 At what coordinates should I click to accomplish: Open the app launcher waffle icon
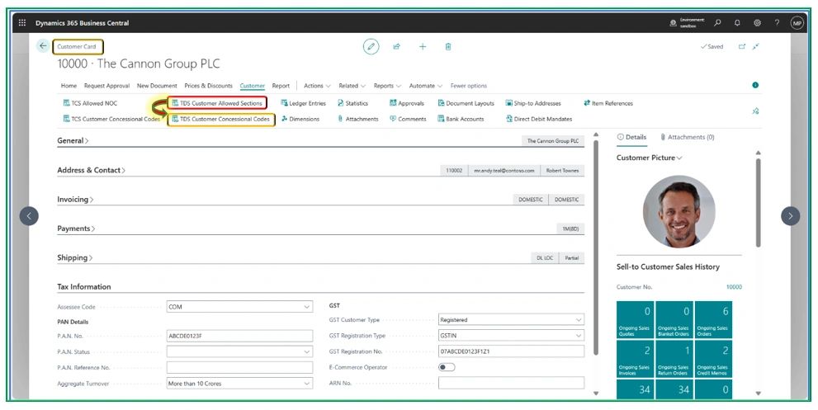tap(22, 22)
